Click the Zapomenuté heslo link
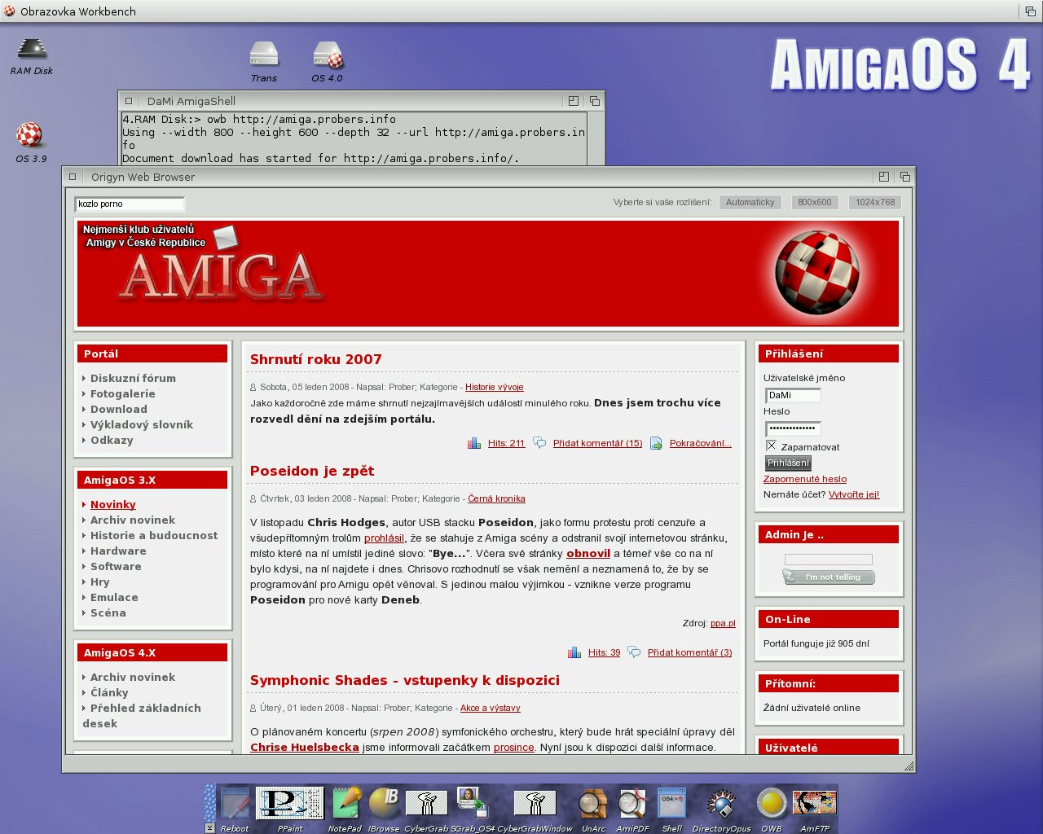 pyautogui.click(x=805, y=479)
